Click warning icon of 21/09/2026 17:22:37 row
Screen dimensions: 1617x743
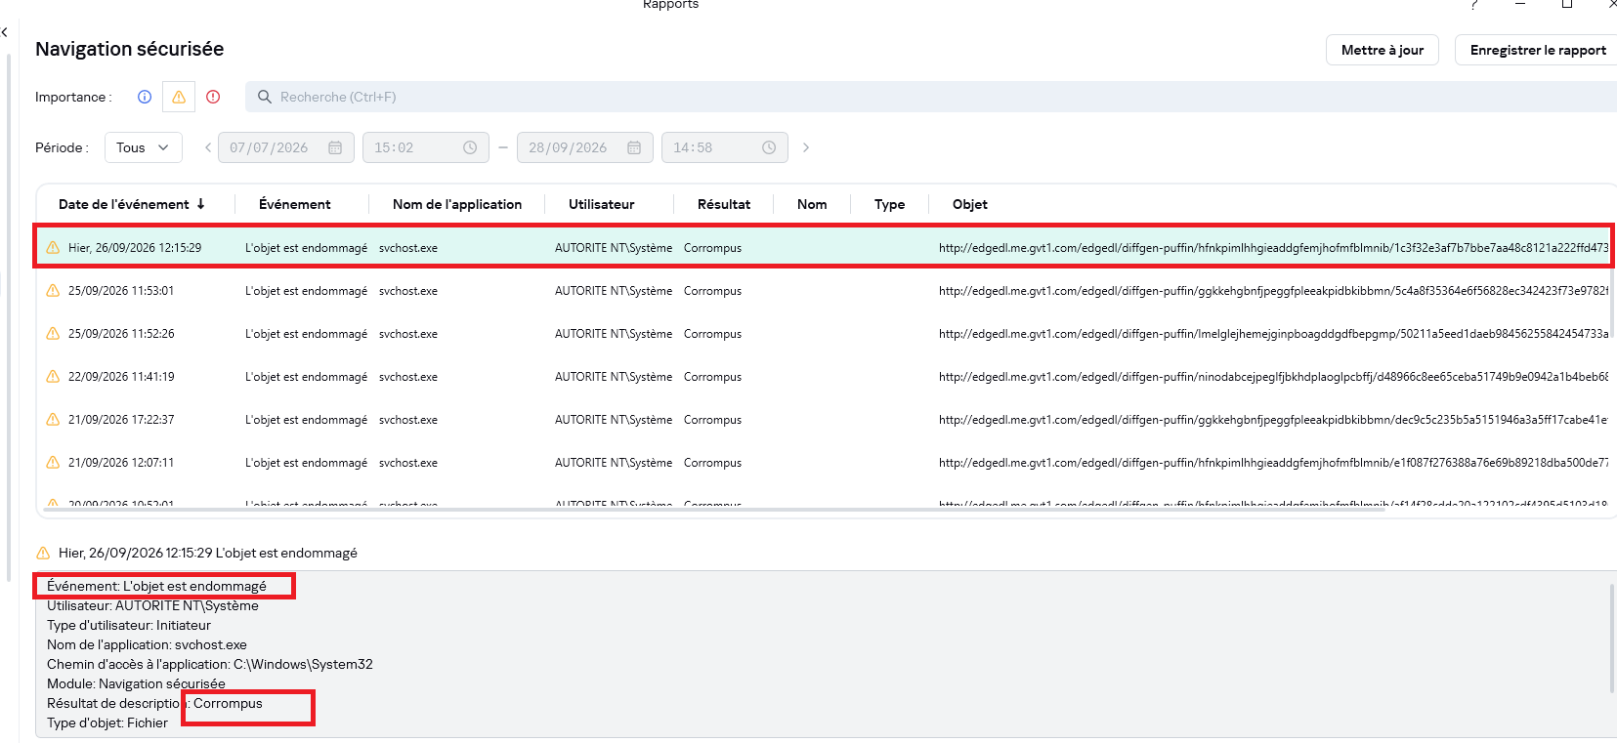click(x=53, y=419)
